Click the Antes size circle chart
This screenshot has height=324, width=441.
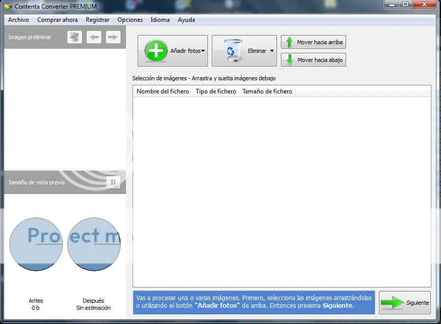pyautogui.click(x=36, y=244)
